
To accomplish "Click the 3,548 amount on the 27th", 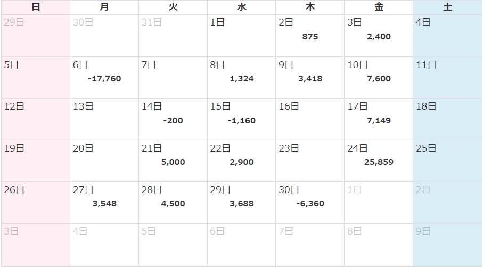I will 104,204.
